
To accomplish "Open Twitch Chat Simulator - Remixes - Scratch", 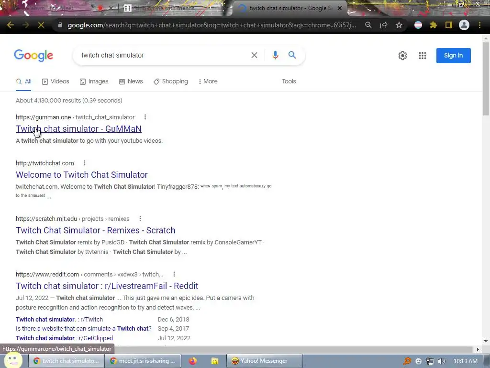I will (x=95, y=230).
